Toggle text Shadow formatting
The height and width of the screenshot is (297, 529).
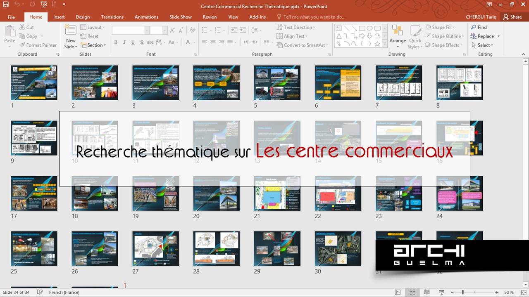click(142, 42)
